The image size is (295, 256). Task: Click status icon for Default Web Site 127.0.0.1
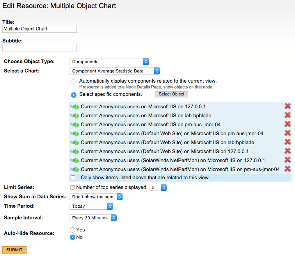click(x=75, y=152)
